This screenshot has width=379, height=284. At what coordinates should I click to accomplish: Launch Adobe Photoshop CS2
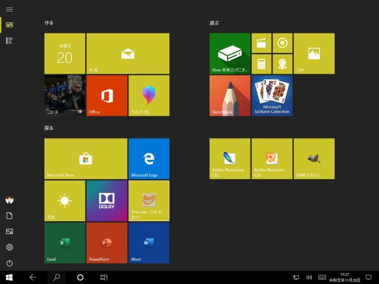230,158
